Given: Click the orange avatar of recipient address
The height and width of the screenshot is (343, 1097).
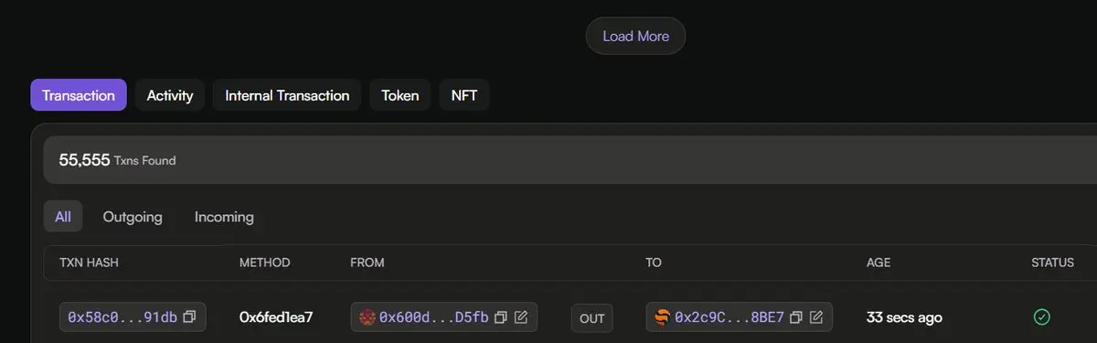Looking at the screenshot, I should (x=663, y=317).
